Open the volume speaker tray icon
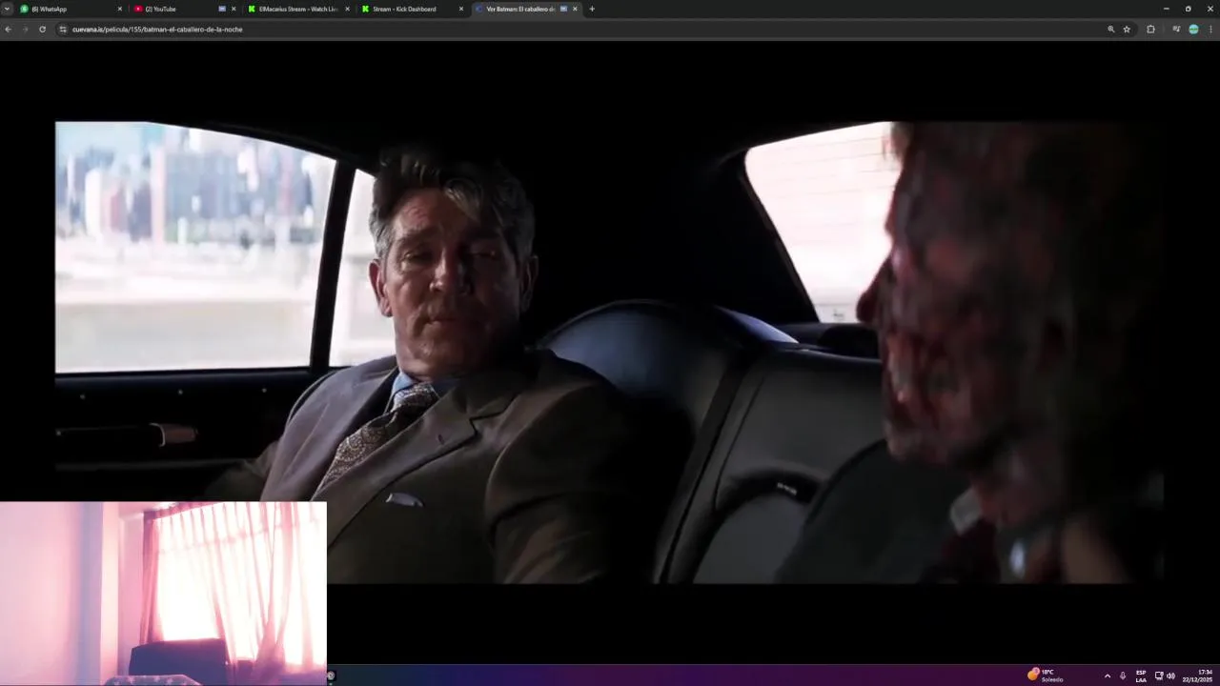The width and height of the screenshot is (1220, 686). click(1170, 676)
